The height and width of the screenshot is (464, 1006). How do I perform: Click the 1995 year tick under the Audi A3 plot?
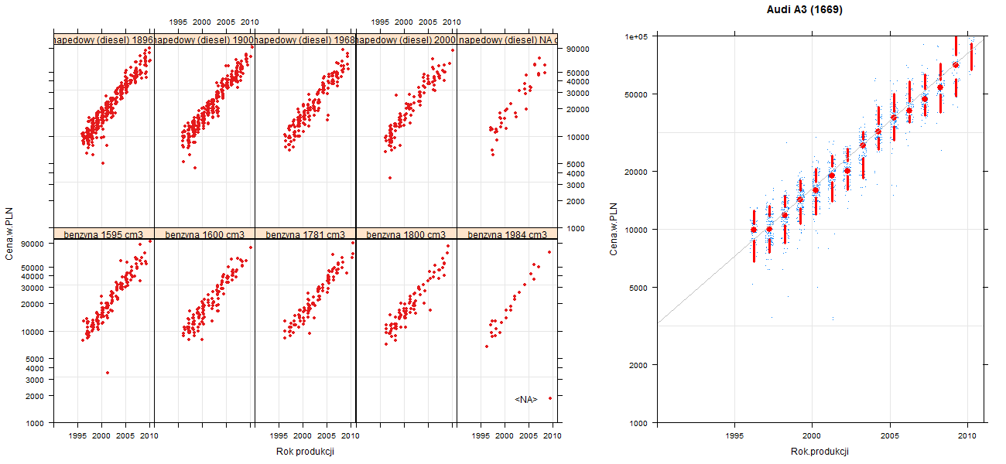pyautogui.click(x=735, y=436)
